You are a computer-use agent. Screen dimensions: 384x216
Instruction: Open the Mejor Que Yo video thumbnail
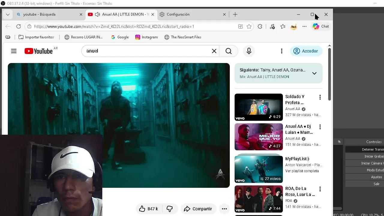pos(259,137)
